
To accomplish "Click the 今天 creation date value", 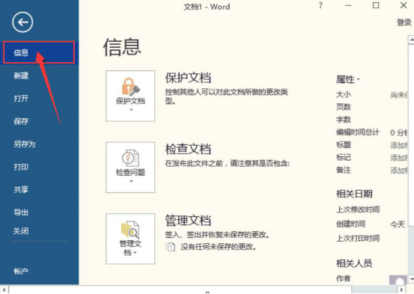I will tap(398, 224).
